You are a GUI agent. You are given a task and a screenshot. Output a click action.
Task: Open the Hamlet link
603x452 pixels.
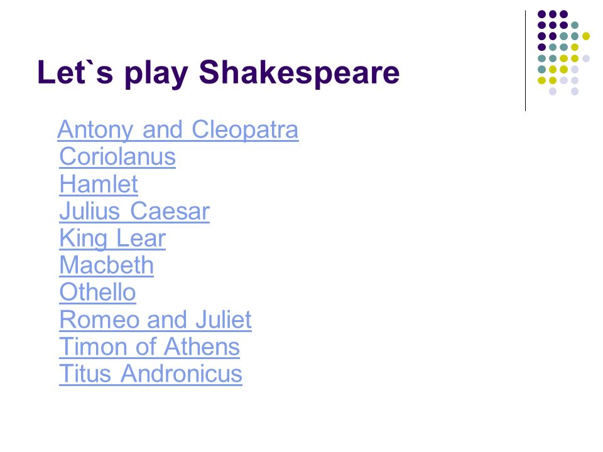pos(99,184)
